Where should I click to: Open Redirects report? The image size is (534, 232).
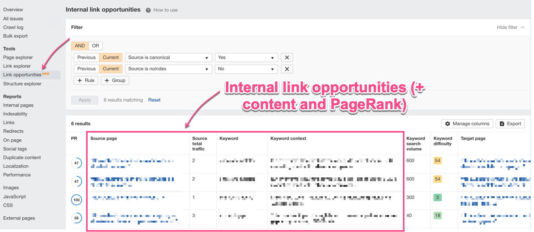tap(13, 131)
